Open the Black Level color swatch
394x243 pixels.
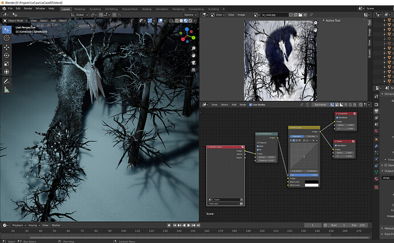point(312,182)
